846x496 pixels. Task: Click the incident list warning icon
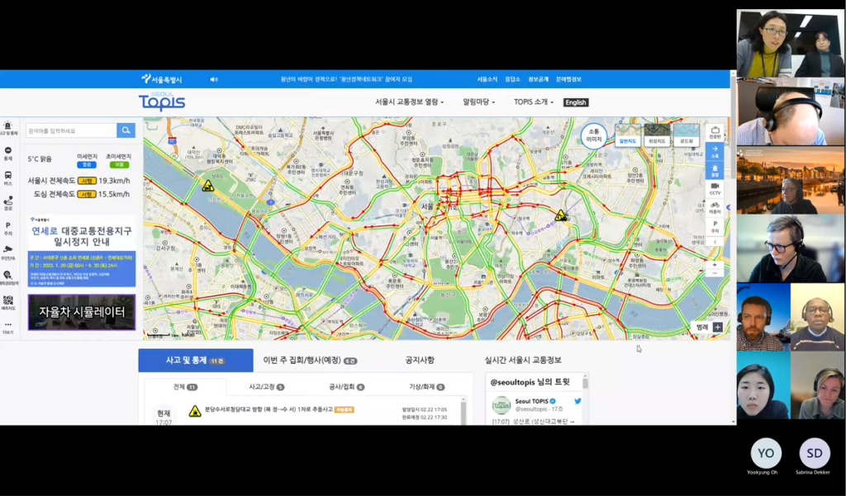coord(195,411)
